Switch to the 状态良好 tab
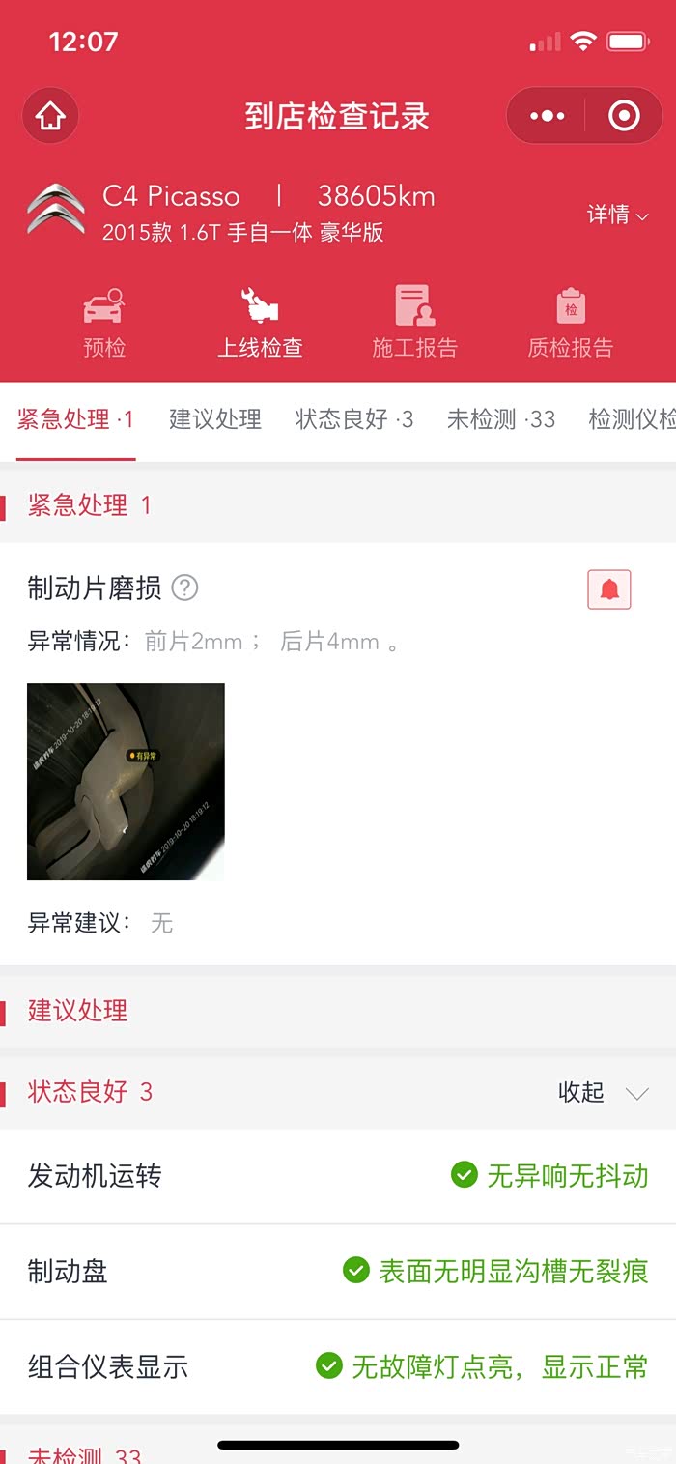The width and height of the screenshot is (676, 1464). [354, 419]
